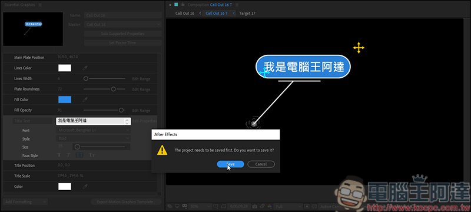Click Title Scale value 194.6, 194.6 %

tap(70, 175)
